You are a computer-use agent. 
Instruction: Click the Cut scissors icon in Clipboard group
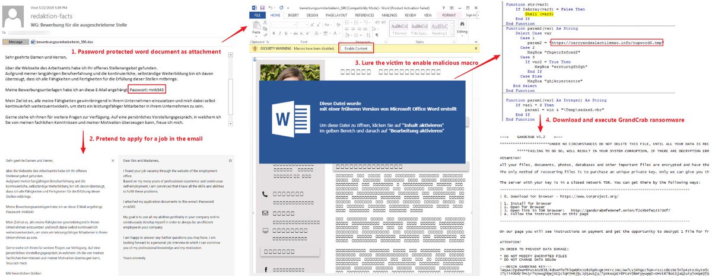tap(265, 23)
